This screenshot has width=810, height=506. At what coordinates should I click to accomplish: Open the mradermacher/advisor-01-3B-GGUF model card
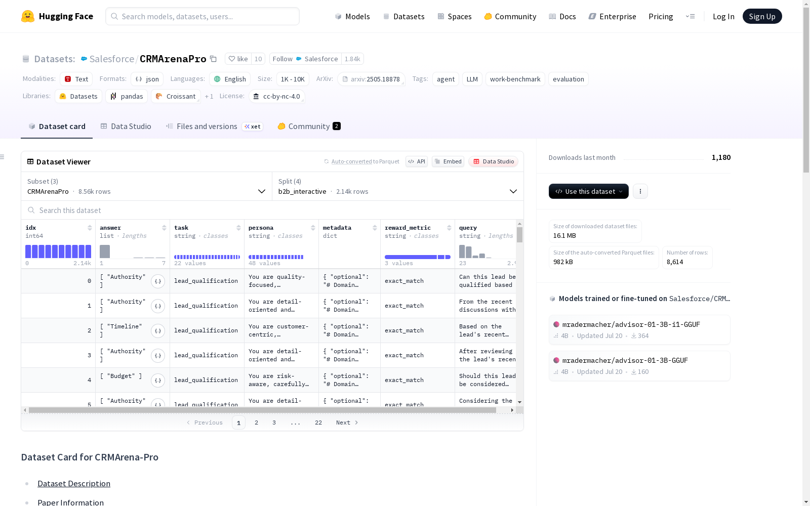click(639, 366)
